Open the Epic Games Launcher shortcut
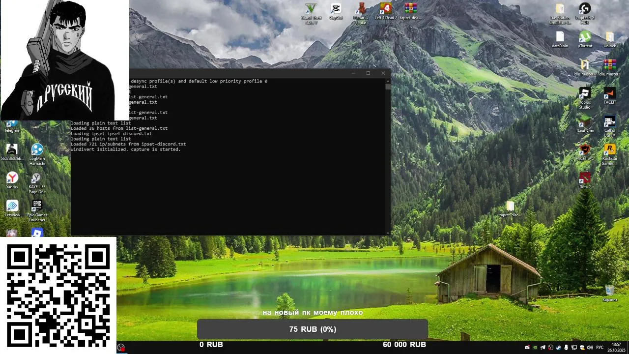Image resolution: width=629 pixels, height=354 pixels. pos(37,211)
